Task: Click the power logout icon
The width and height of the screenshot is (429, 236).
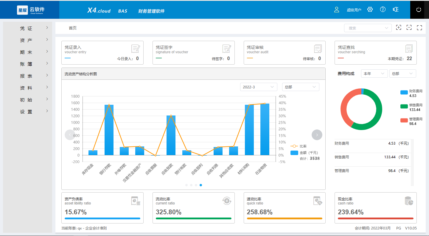Action: click(x=419, y=10)
